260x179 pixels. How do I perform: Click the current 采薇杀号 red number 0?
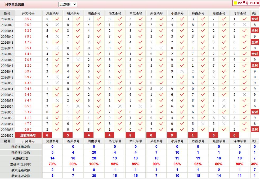coord(151,135)
